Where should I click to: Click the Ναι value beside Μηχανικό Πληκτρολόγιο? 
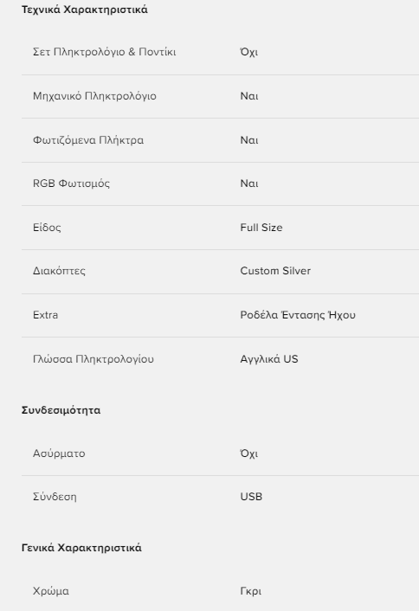coord(249,96)
